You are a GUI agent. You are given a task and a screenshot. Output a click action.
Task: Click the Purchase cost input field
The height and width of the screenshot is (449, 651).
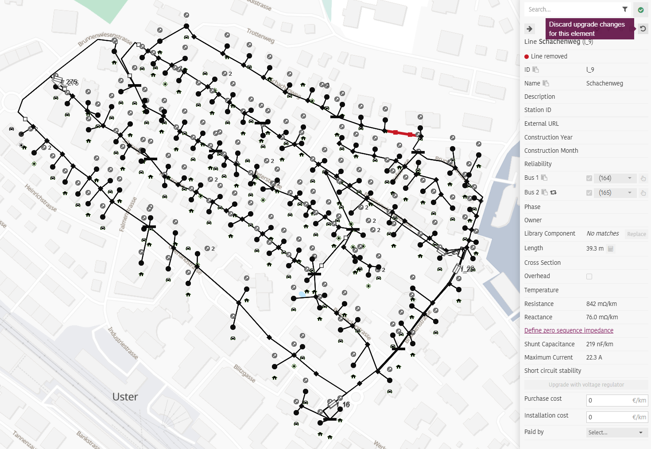pos(617,400)
